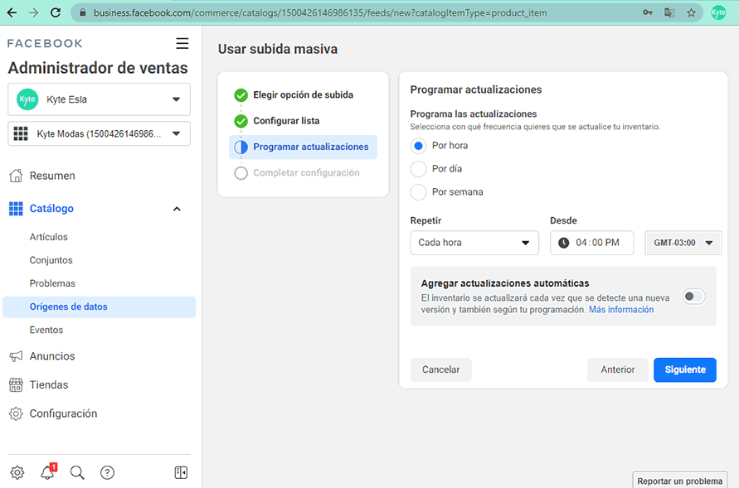Open the notifications bell icon
739x488 pixels.
click(47, 472)
